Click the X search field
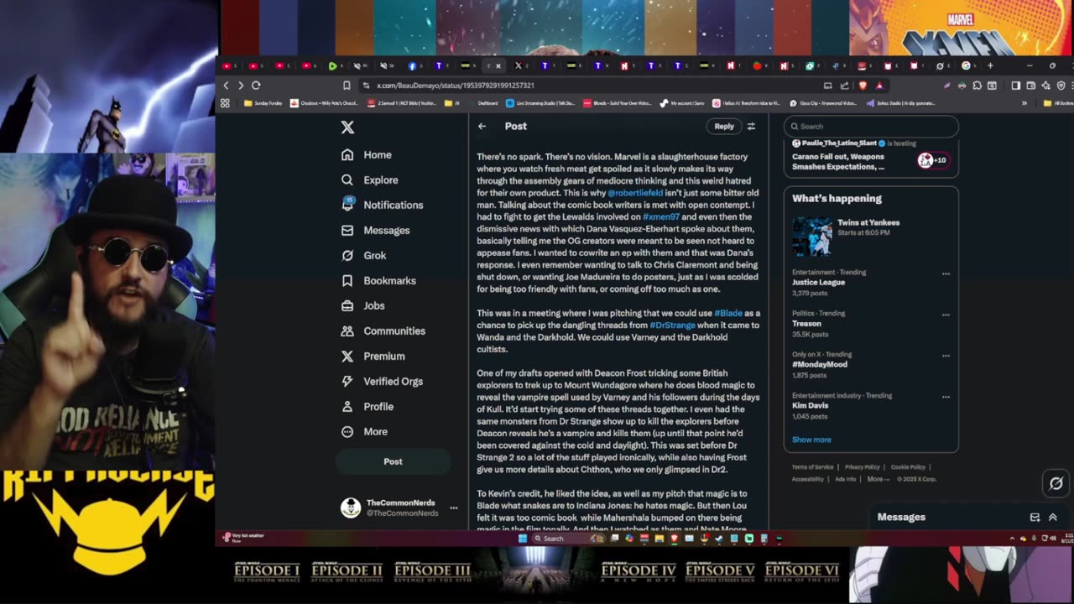The image size is (1074, 604). coord(871,126)
